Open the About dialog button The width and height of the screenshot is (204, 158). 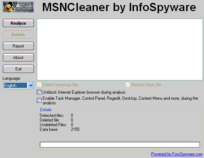[x=18, y=58]
